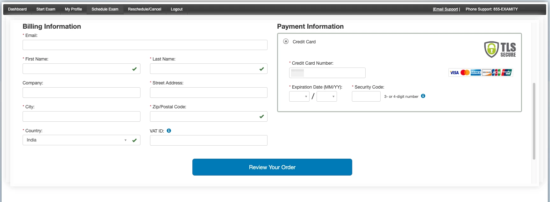The image size is (550, 202).
Task: Click the Visa card logo
Action: pos(454,73)
